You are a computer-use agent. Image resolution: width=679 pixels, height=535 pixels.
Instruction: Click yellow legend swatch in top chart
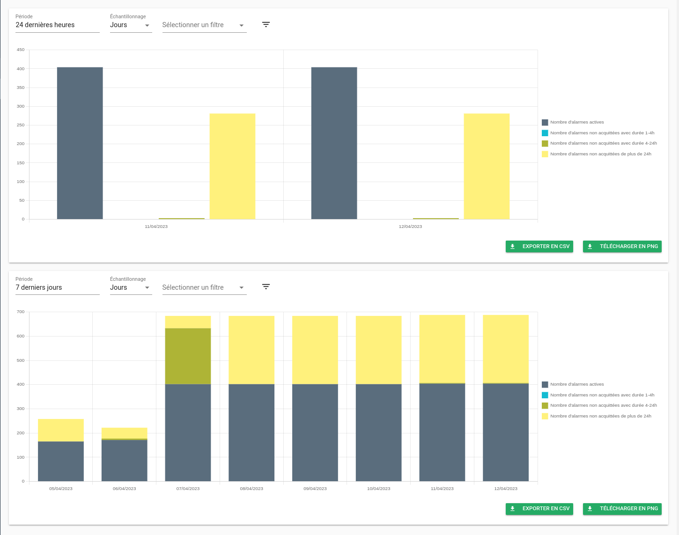pos(545,154)
